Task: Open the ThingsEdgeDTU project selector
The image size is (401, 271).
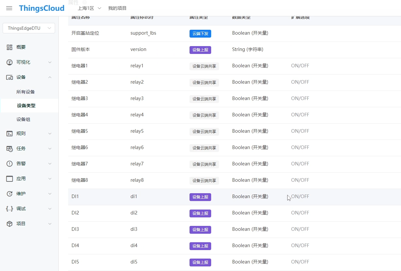Action: (x=29, y=28)
